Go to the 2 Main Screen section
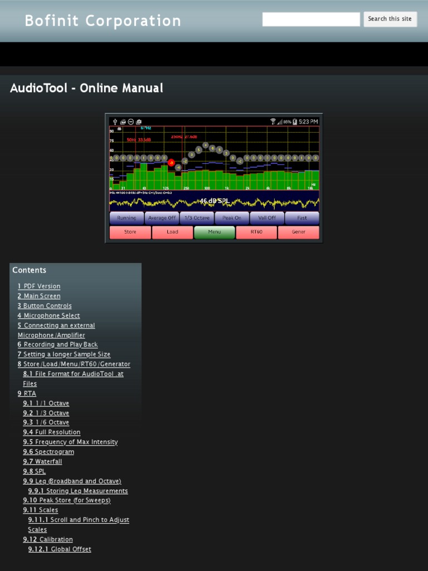Viewport: 428px width, 571px height. [39, 296]
